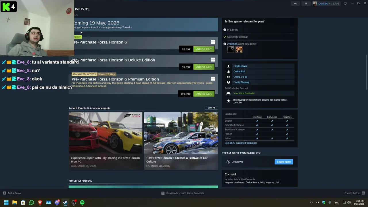368x207 pixels.
Task: Switch to Big Picture mode icon
Action: [x=345, y=3]
